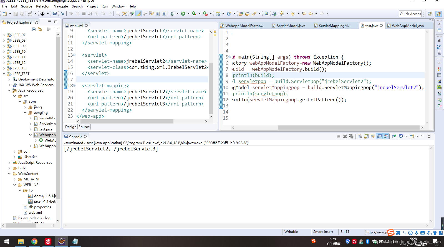Expand the META-INF folder
The height and width of the screenshot is (247, 444).
(x=14, y=179)
